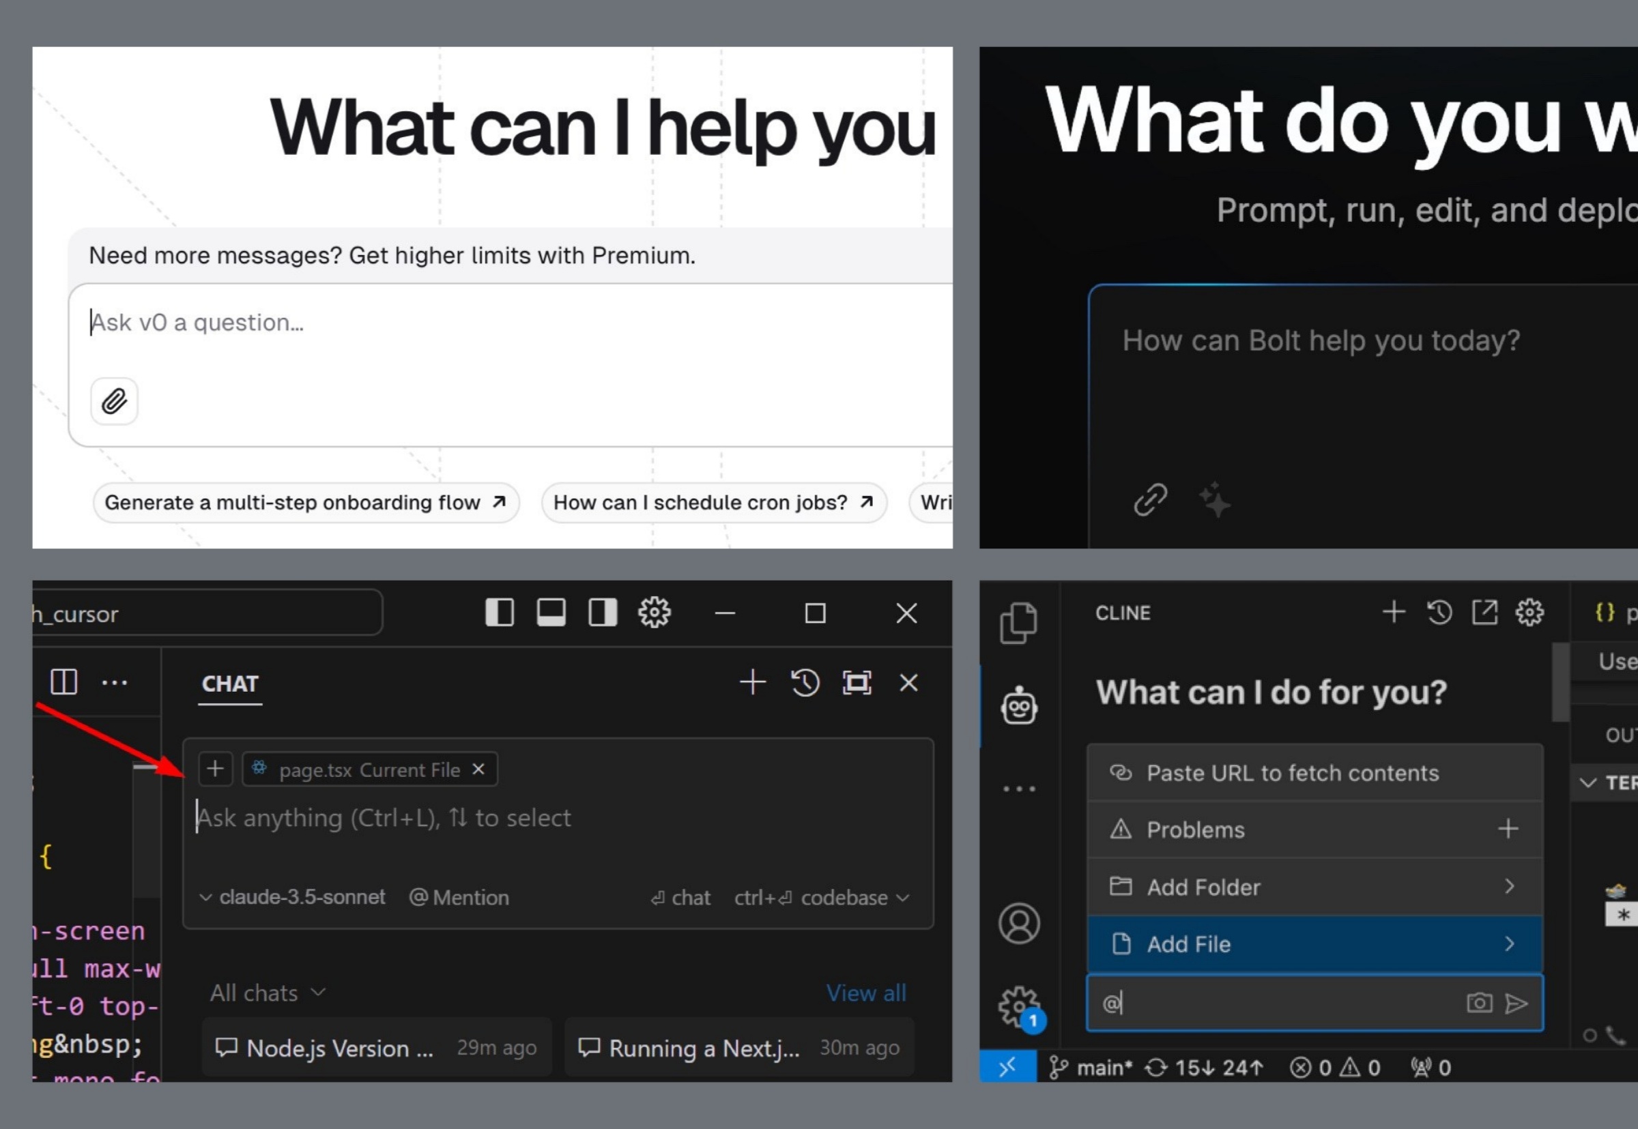
Task: Expand the 'Add Folder' submenu
Action: (1314, 887)
